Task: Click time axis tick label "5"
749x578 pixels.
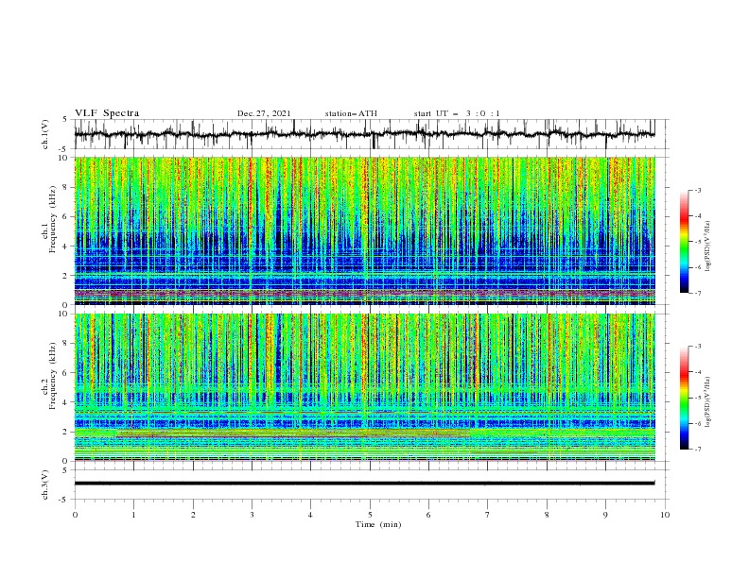Action: pos(370,515)
